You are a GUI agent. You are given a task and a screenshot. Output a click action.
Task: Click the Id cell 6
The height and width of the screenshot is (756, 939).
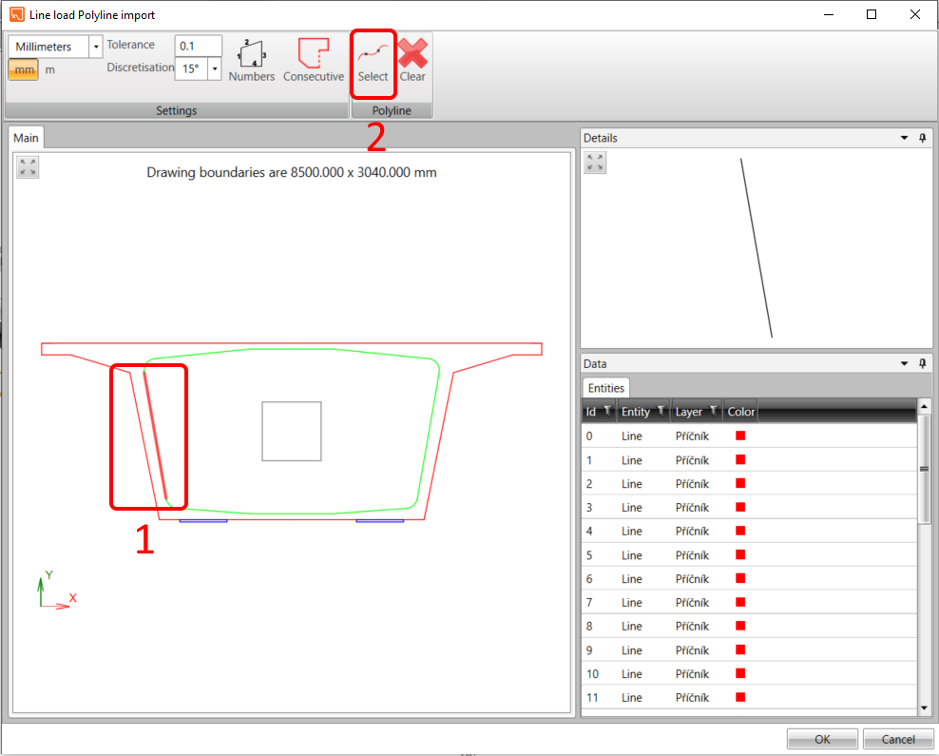tap(589, 579)
